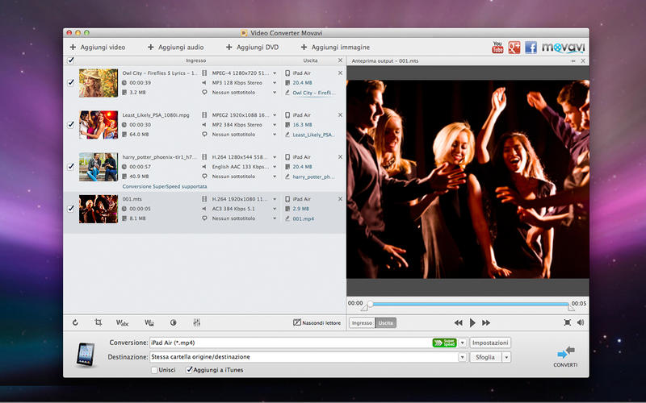Click the trim end marker at 00:05
Screen dimensions: 646x403
point(571,307)
